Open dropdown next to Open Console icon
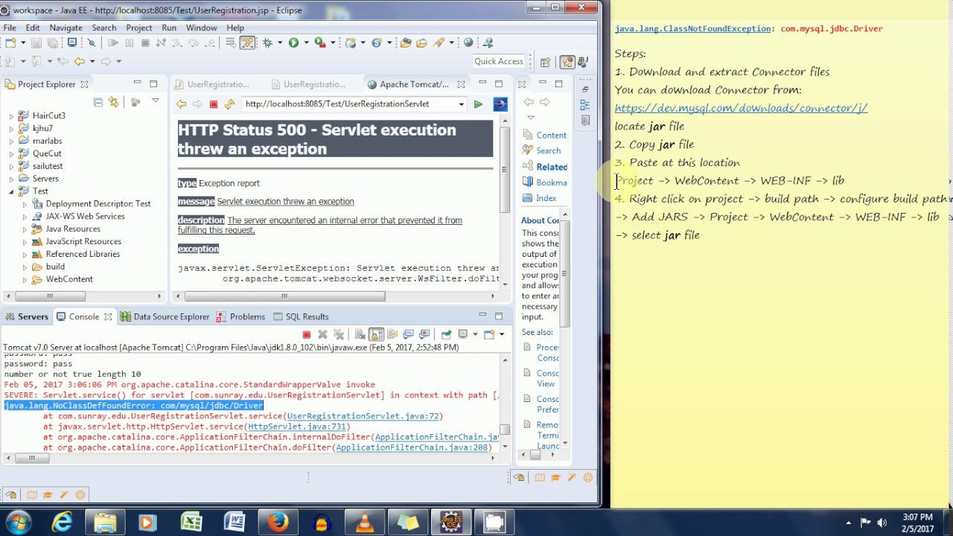This screenshot has height=536, width=953. click(501, 334)
